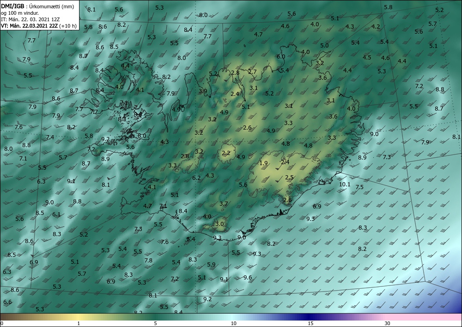Select the '3.9' value on the map
This screenshot has height=327, width=462.
pyautogui.click(x=203, y=91)
